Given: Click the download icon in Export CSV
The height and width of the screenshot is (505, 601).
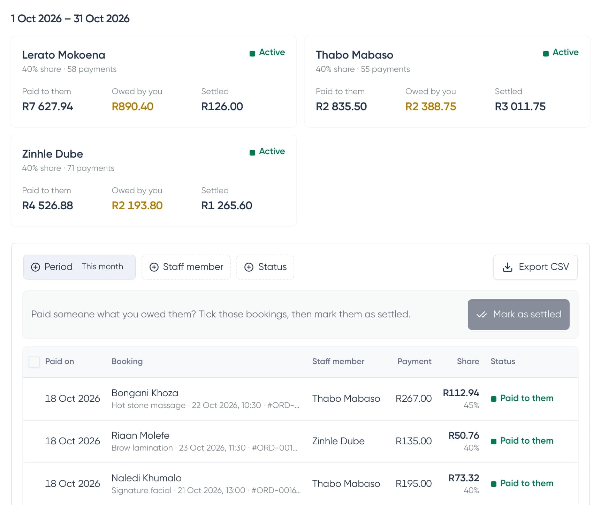Looking at the screenshot, I should click(x=508, y=267).
